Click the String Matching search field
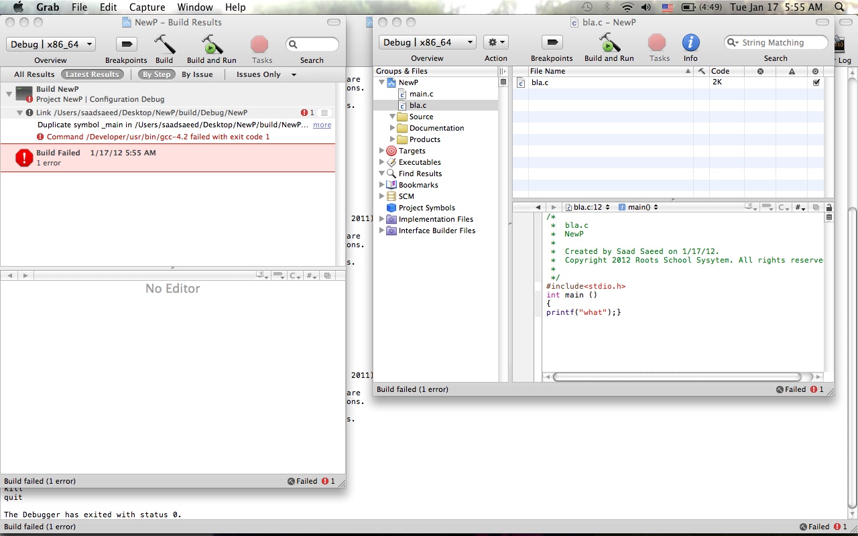The width and height of the screenshot is (858, 536). click(x=776, y=42)
